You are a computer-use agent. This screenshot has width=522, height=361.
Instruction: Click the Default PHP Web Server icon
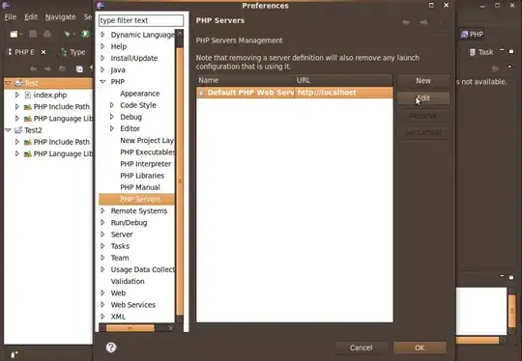click(201, 93)
